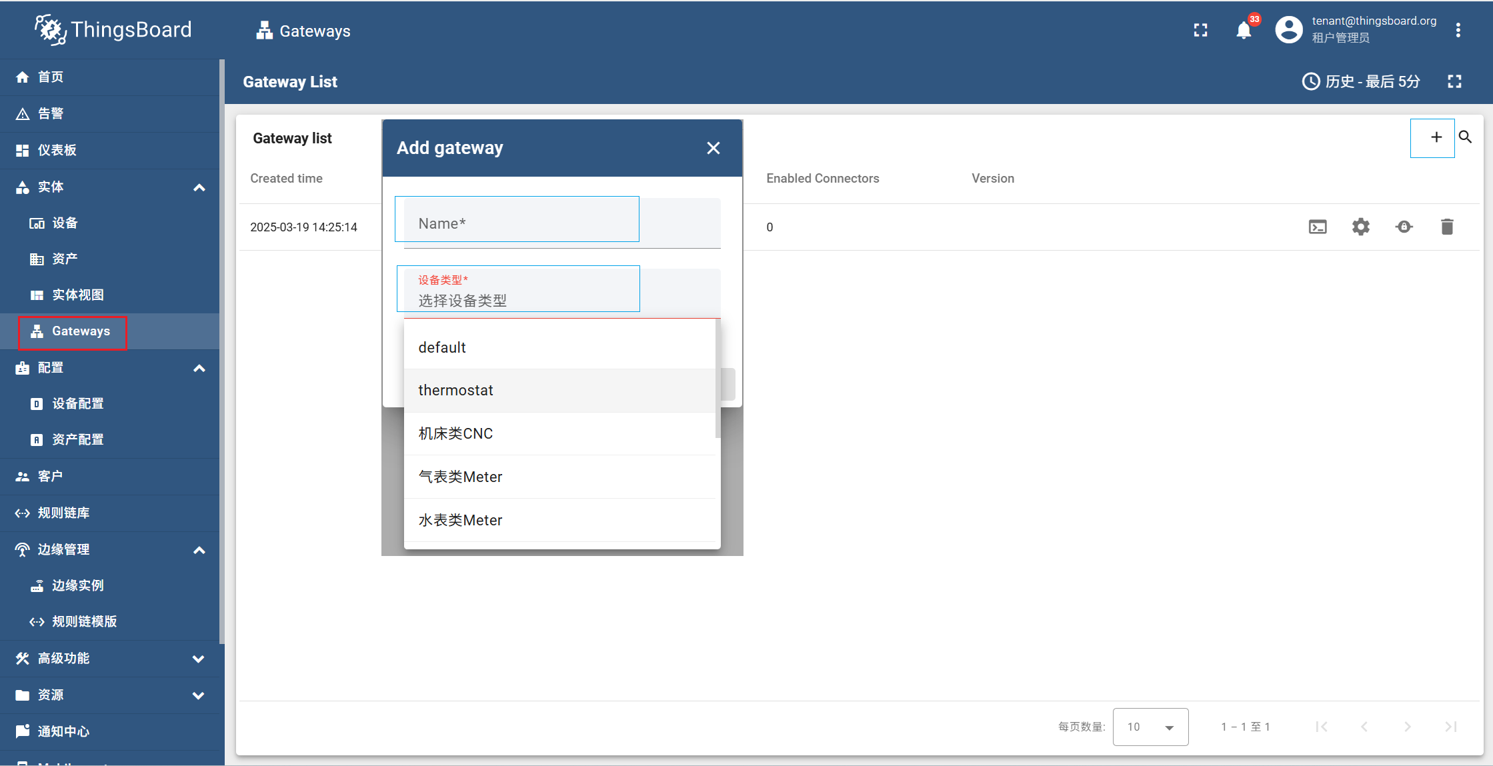This screenshot has width=1493, height=766.
Task: Close the Add gateway dialog
Action: 713,148
